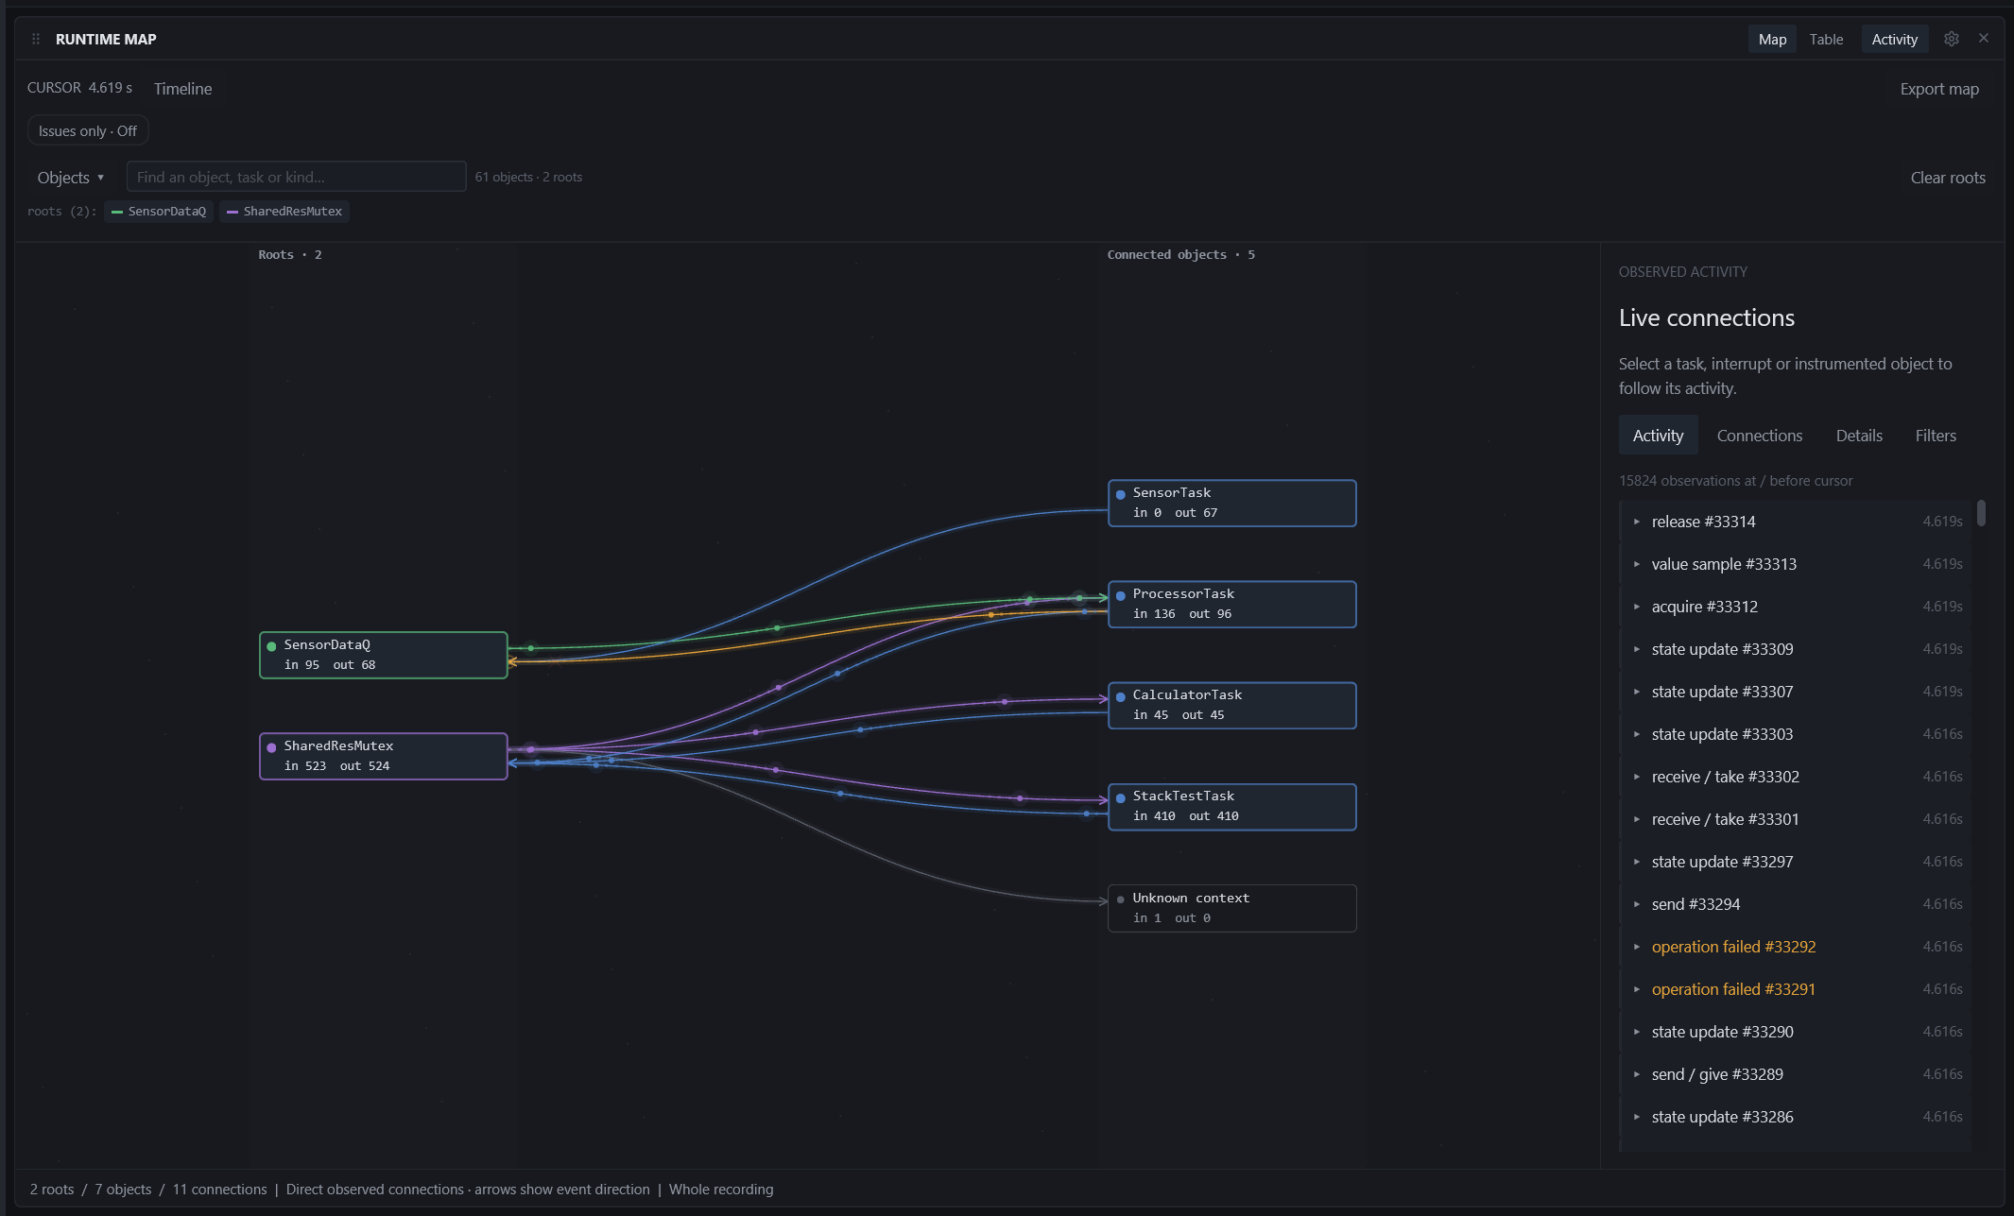
Task: Open the Filters tab
Action: [x=1936, y=436]
